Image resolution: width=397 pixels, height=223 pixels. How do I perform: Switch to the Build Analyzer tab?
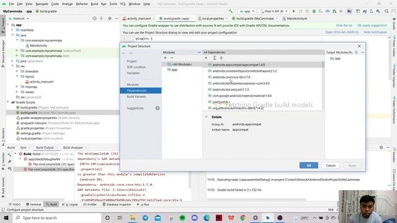click(x=73, y=147)
